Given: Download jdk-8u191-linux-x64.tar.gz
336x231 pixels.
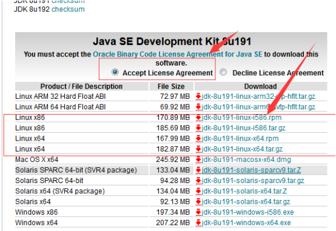Looking at the screenshot, I should [x=242, y=149].
